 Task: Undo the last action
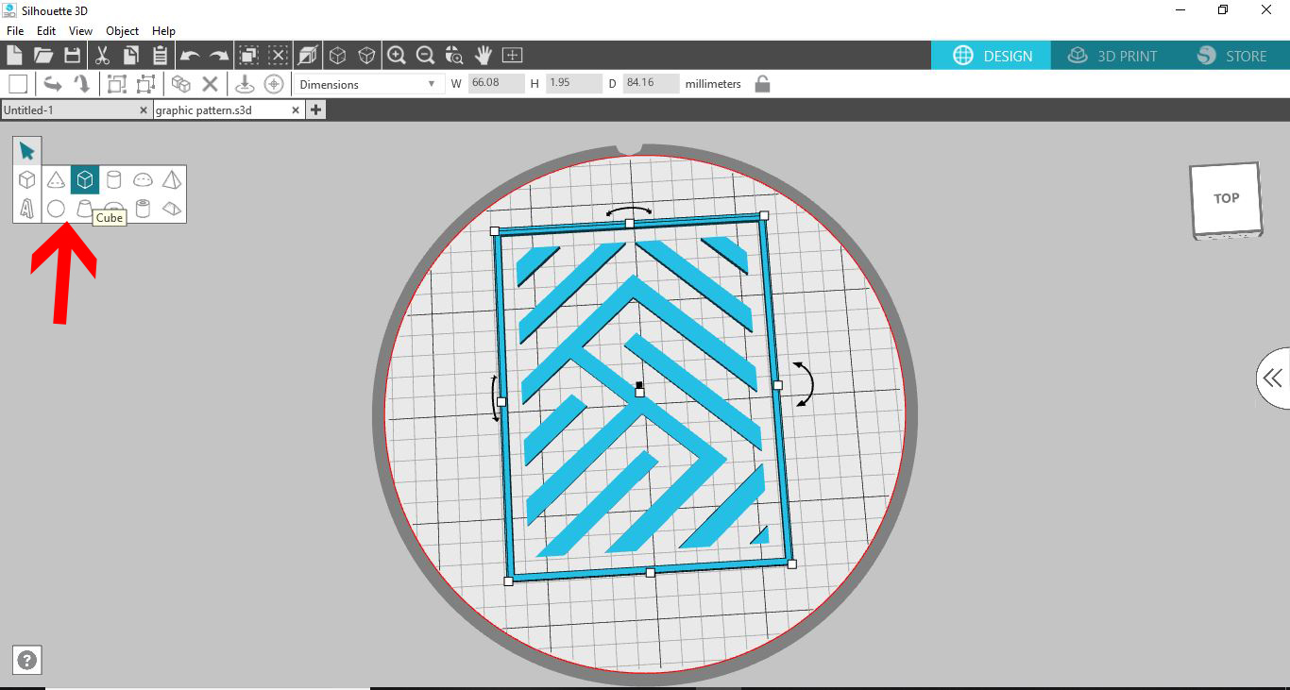tap(190, 56)
